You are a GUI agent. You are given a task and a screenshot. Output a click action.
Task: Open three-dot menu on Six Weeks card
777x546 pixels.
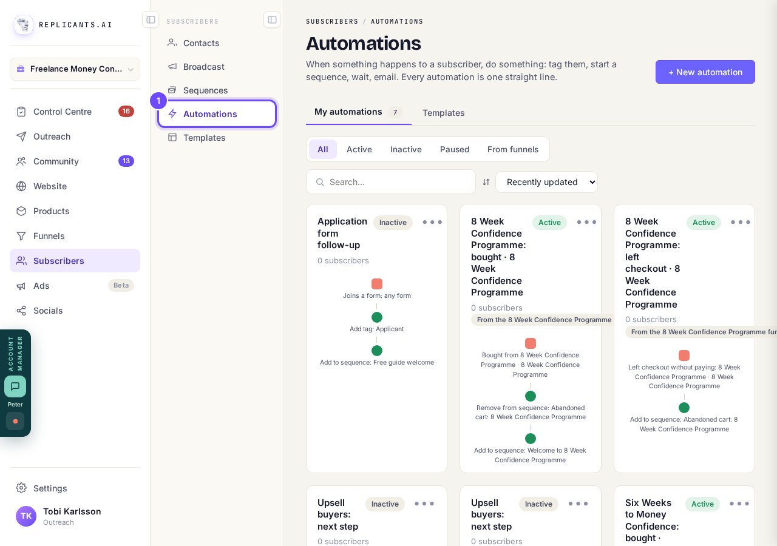[739, 504]
